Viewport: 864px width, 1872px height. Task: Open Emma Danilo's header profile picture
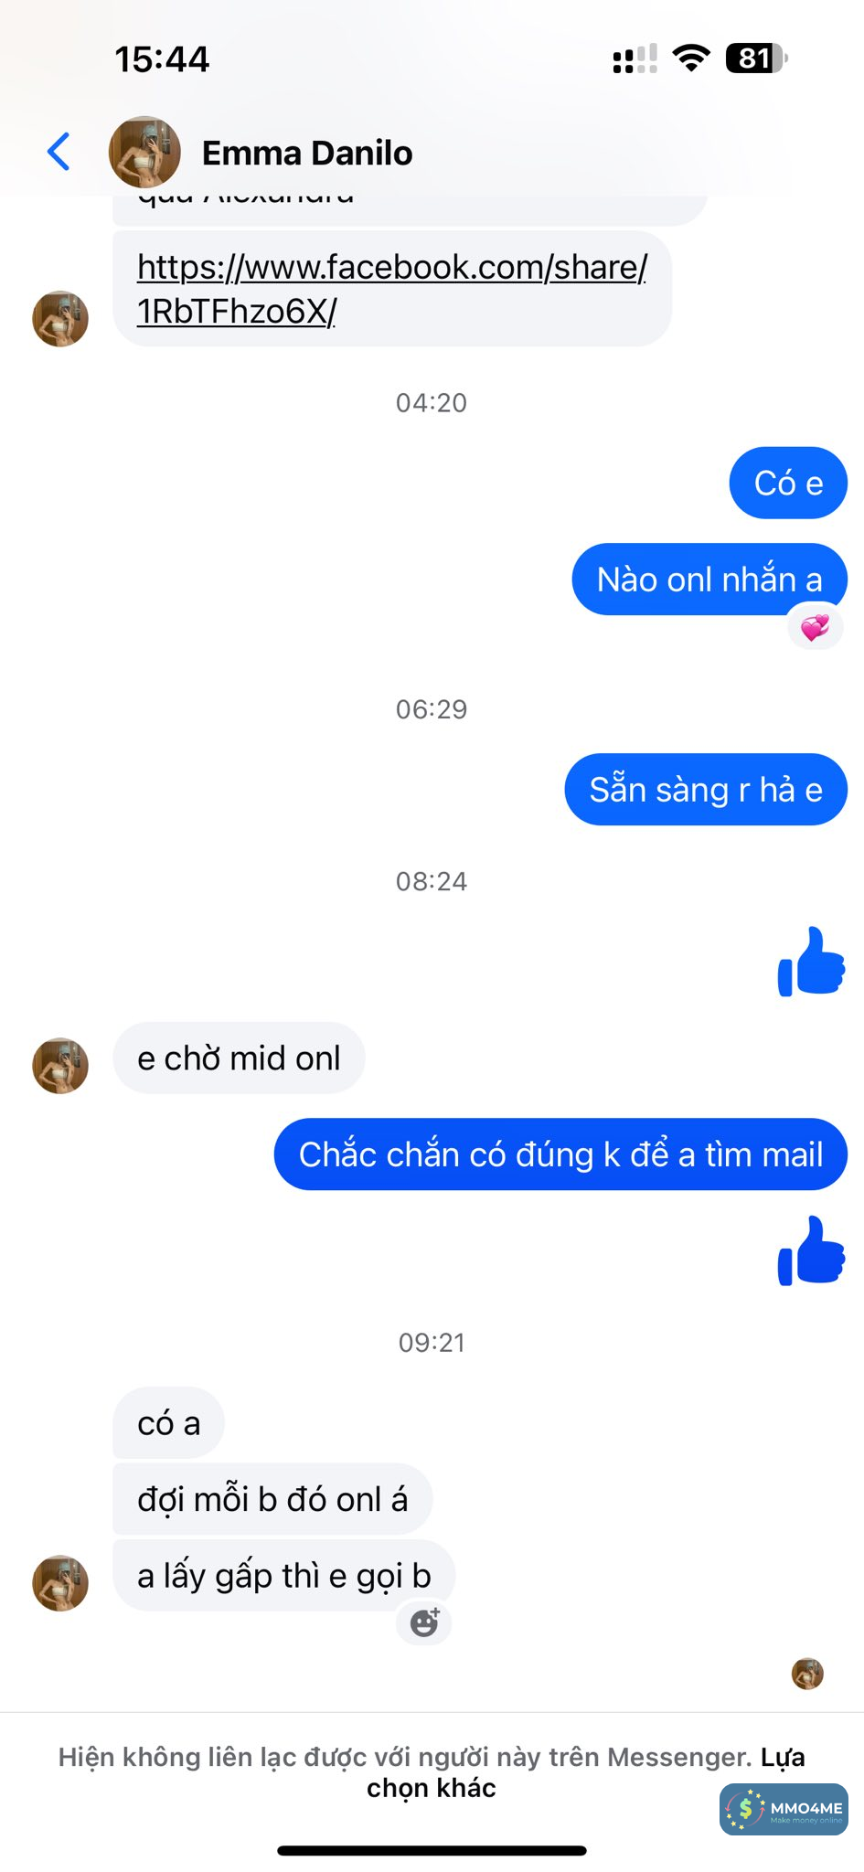(x=144, y=152)
